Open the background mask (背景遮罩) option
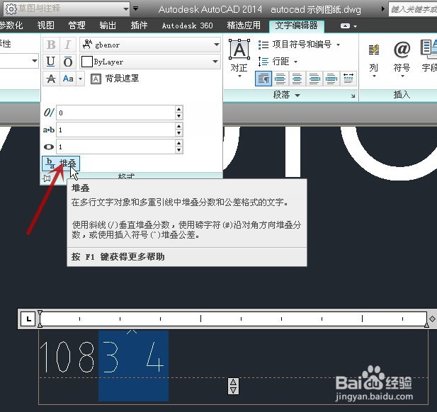The image size is (437, 412). pyautogui.click(x=115, y=79)
